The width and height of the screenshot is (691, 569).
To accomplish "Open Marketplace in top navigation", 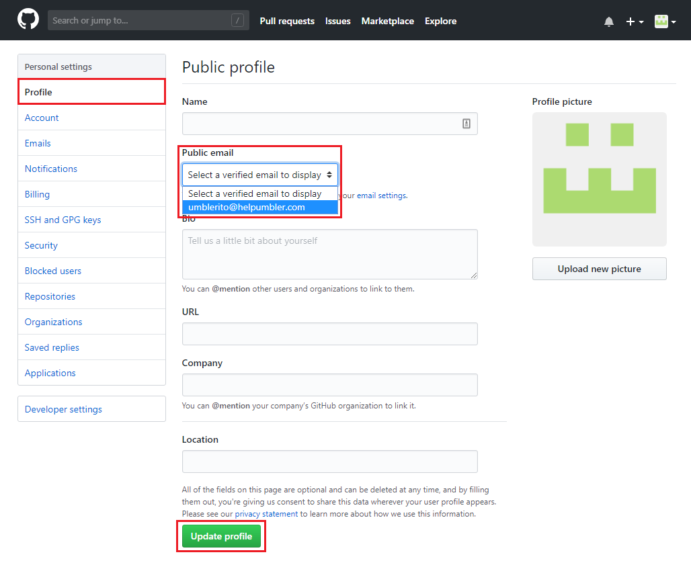I will coord(387,21).
